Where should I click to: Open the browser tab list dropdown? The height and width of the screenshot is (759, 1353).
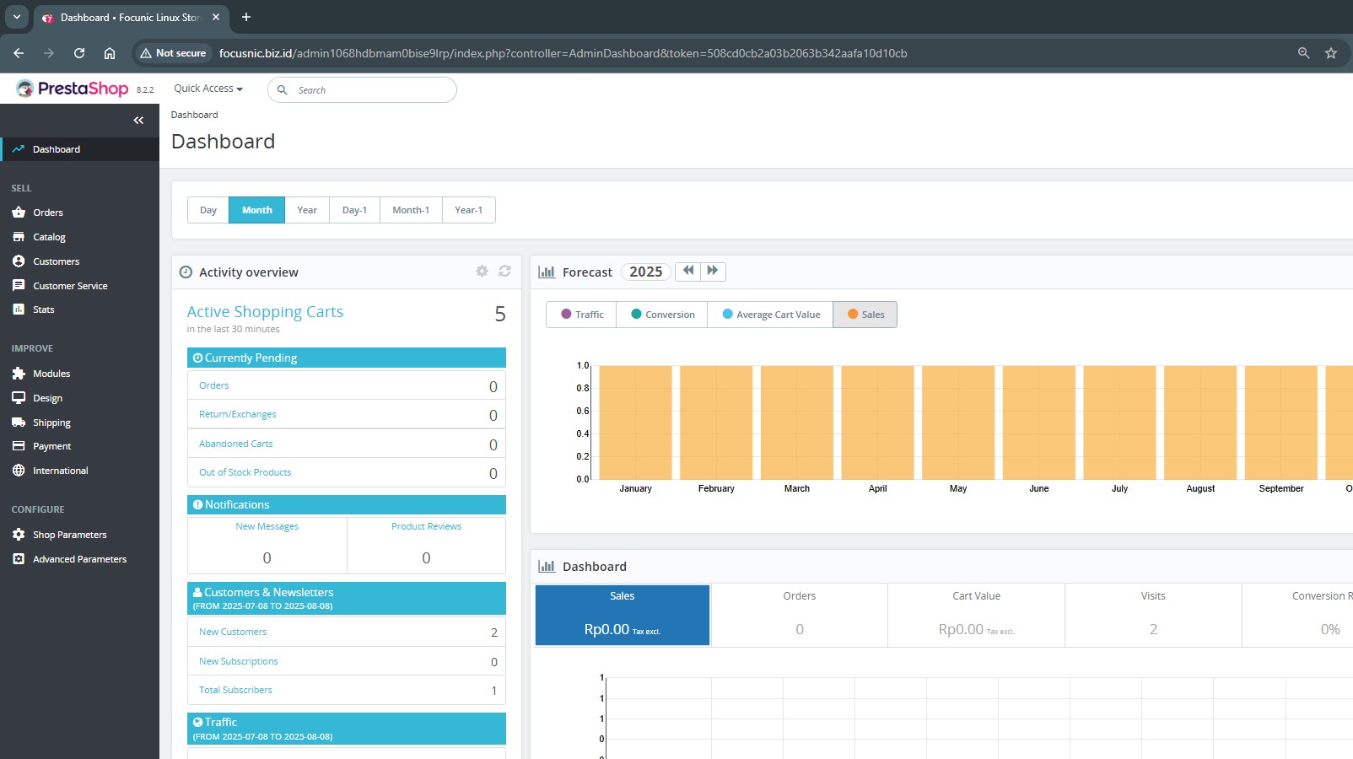[x=16, y=17]
